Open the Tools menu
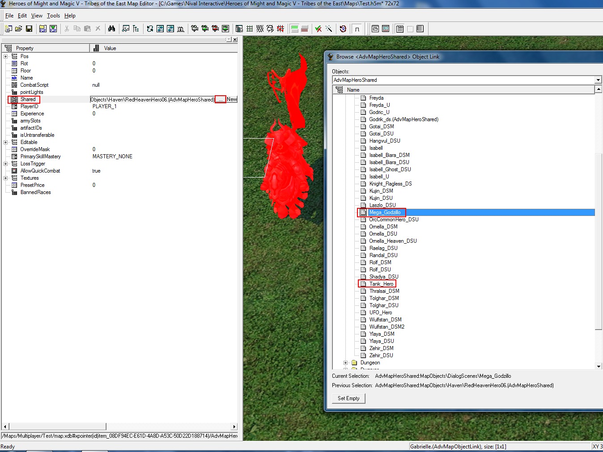The width and height of the screenshot is (603, 452). (53, 16)
